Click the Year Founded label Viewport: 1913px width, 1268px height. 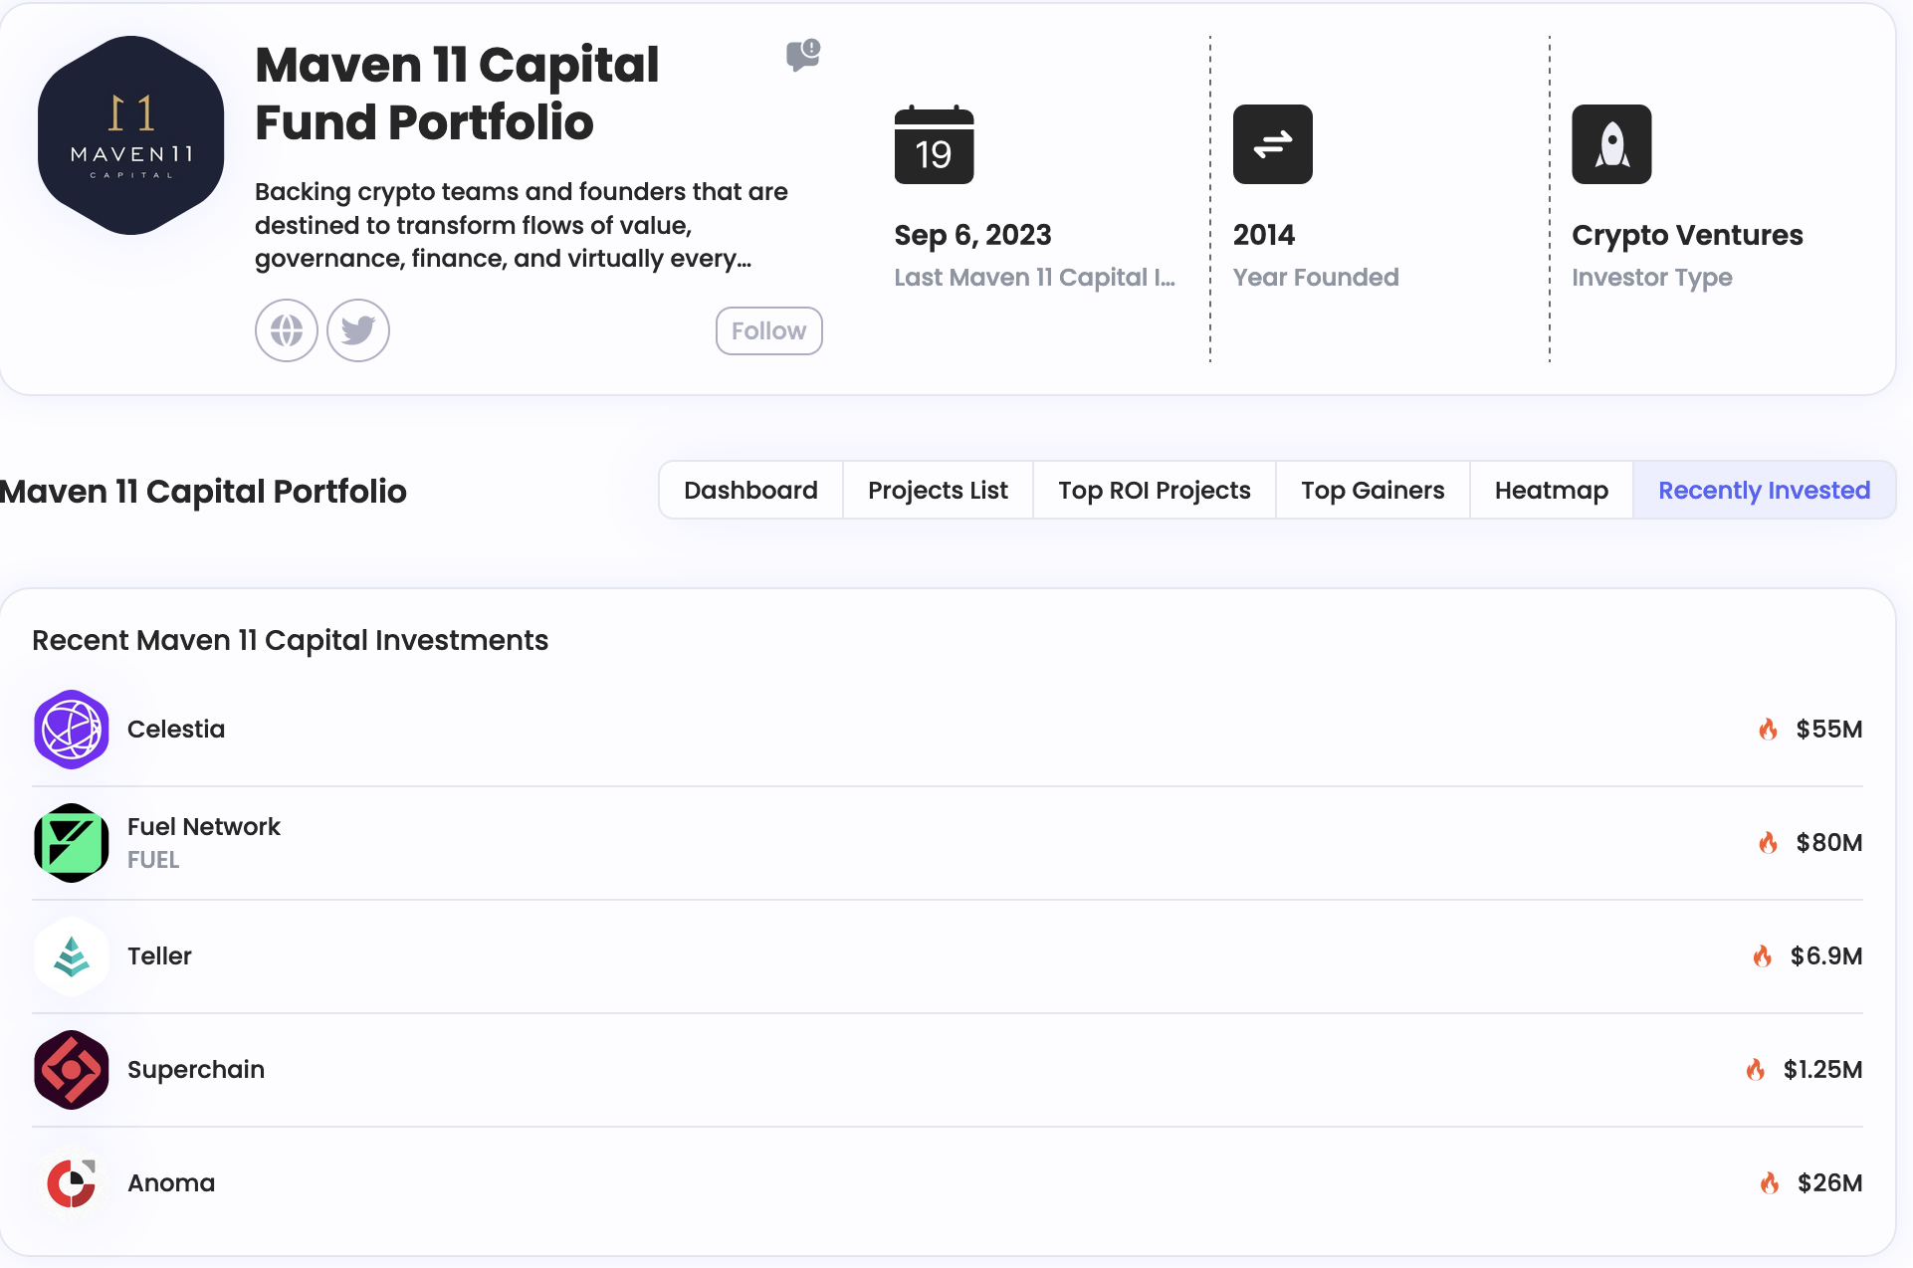[1316, 278]
